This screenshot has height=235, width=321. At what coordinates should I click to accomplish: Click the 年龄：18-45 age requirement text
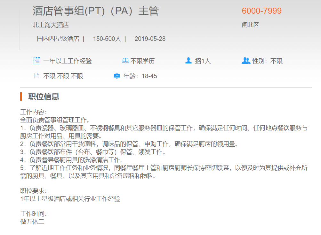pos(140,76)
